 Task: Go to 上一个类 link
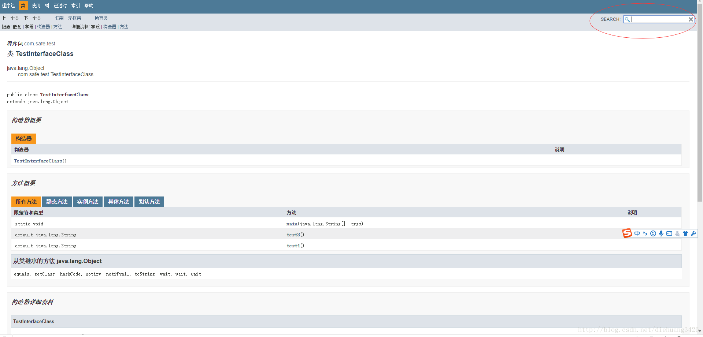[x=10, y=18]
